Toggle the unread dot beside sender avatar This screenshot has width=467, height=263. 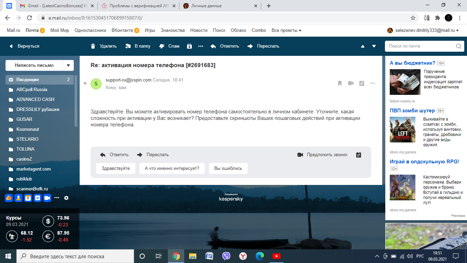(x=85, y=83)
